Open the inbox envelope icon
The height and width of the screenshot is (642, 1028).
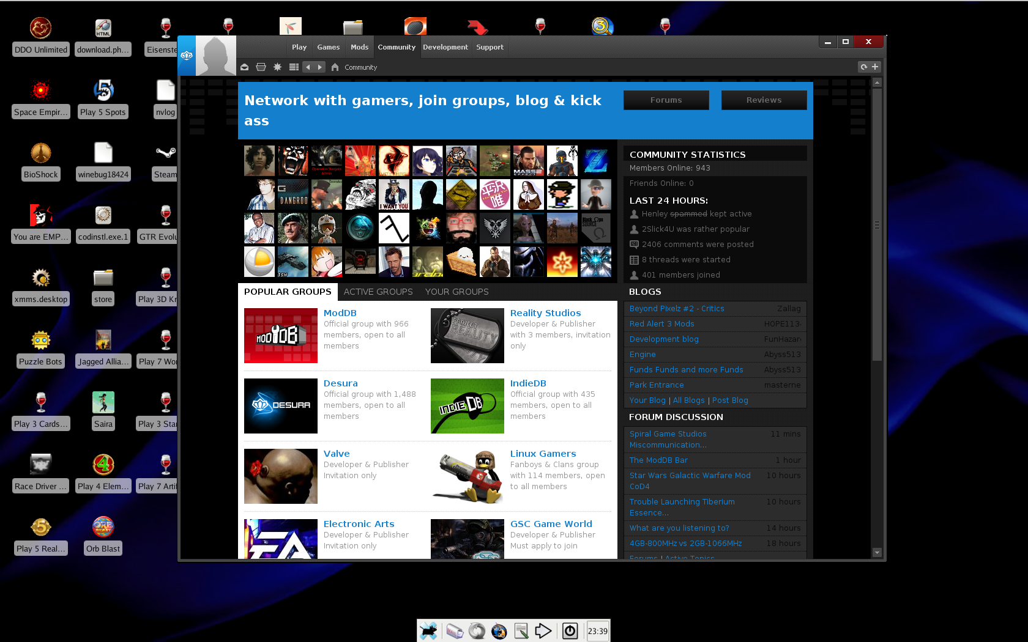coord(244,67)
